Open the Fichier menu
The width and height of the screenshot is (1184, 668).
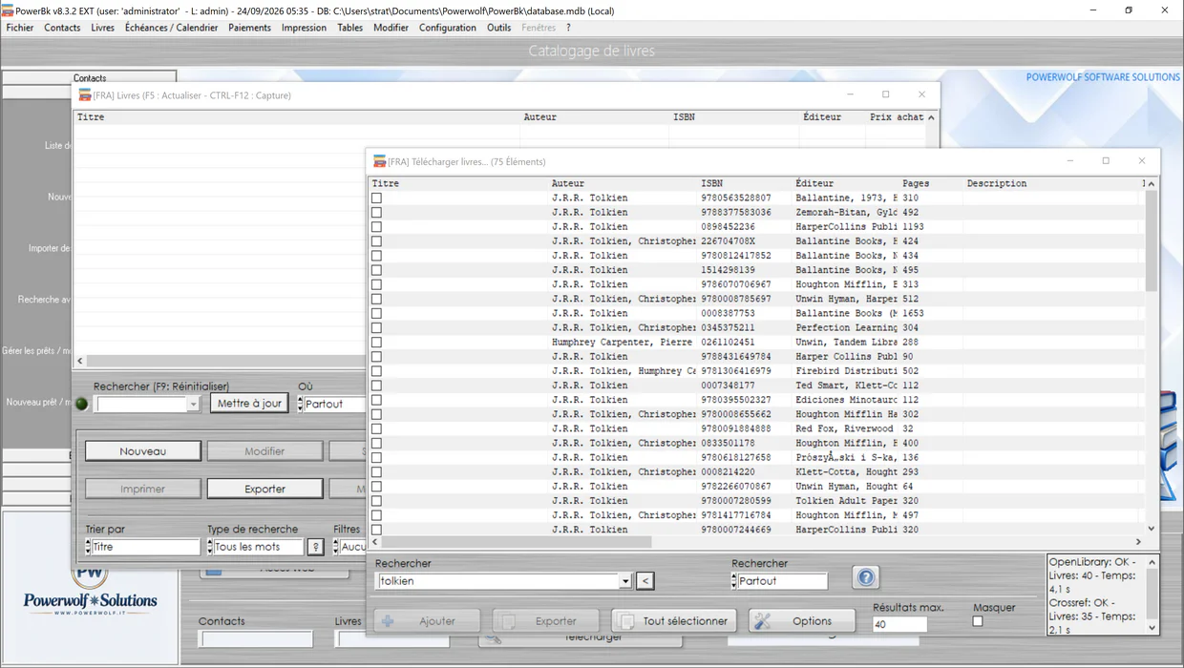tap(20, 28)
